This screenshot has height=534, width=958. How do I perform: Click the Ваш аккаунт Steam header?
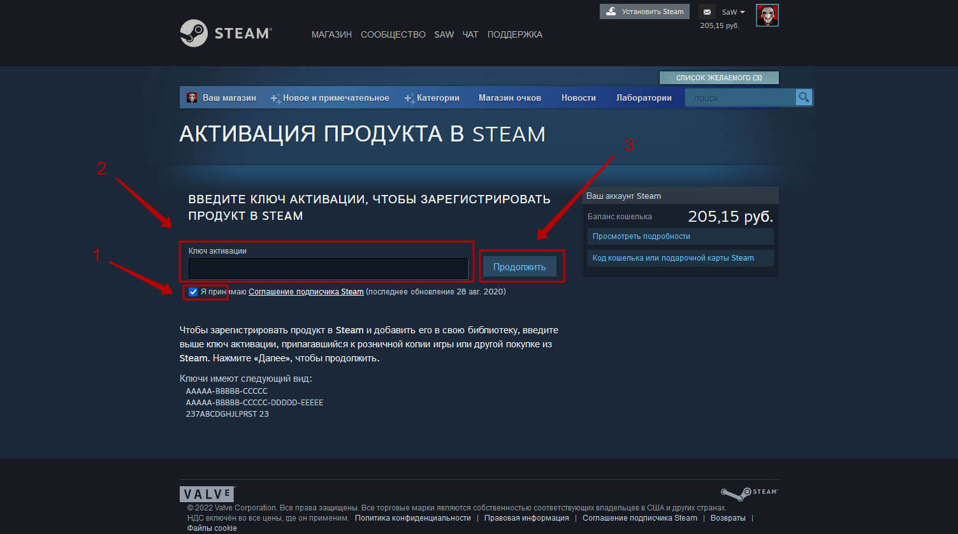pyautogui.click(x=681, y=196)
